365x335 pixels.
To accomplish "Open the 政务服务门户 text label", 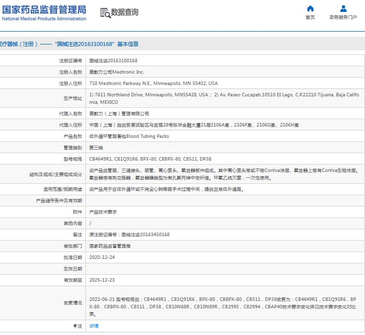I will pyautogui.click(x=343, y=17).
